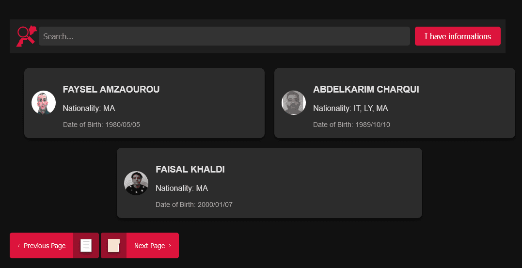Viewport: 522px width, 268px height.
Task: Focus the Search input field
Action: [224, 36]
